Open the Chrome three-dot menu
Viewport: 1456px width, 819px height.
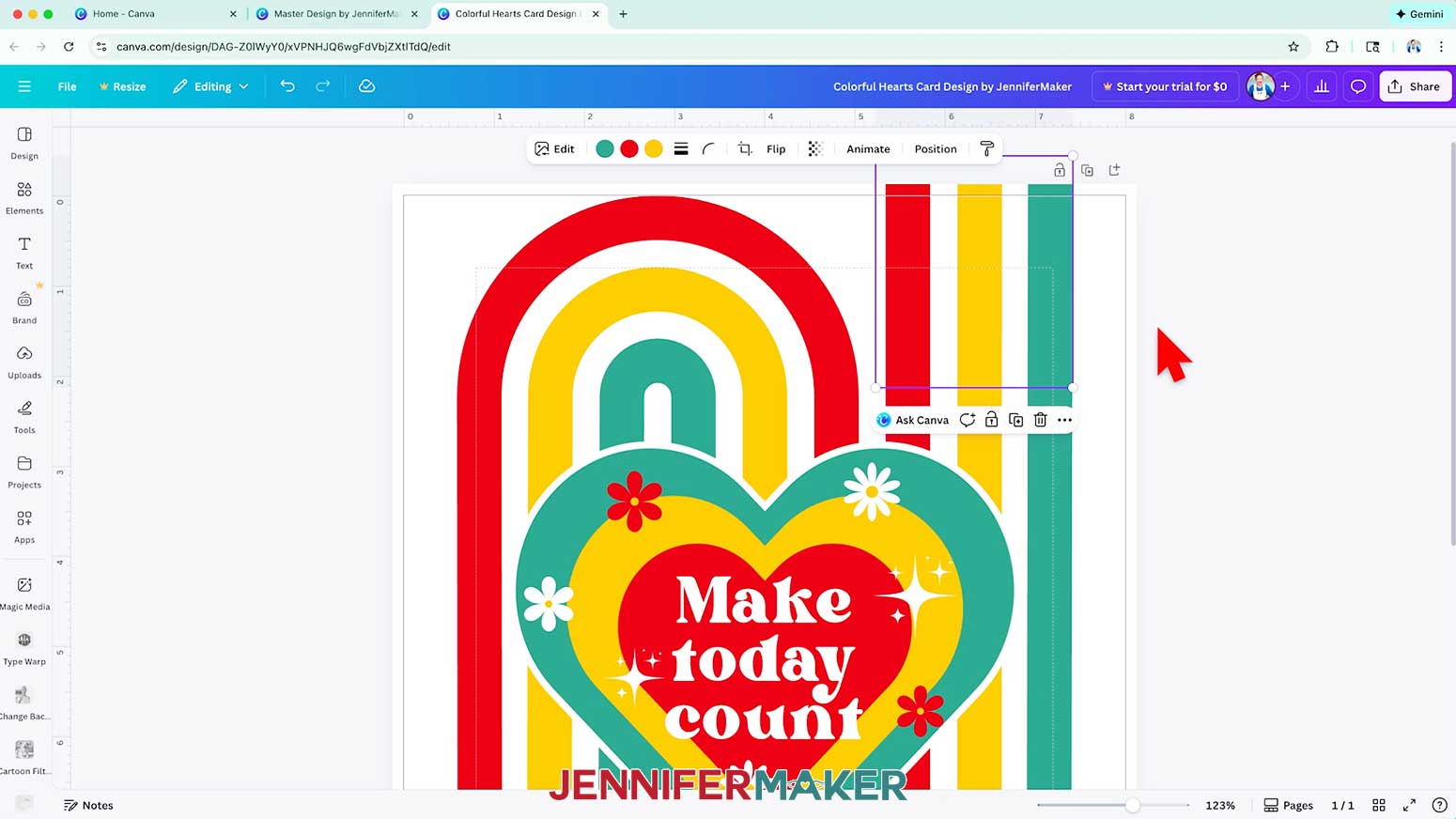[x=1441, y=46]
